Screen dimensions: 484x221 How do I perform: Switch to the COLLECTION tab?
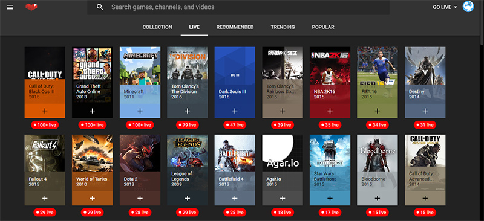coord(157,27)
